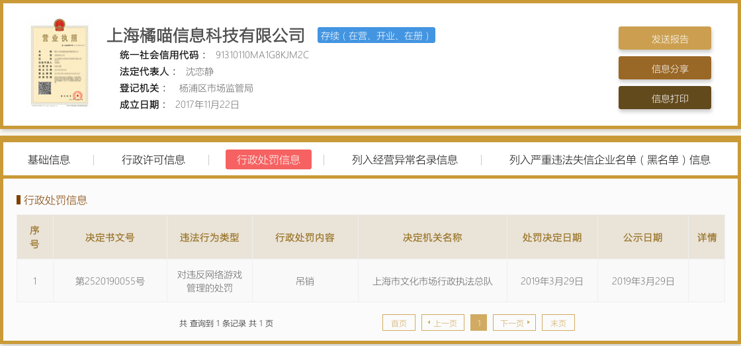Click the 信息分享 button
This screenshot has height=346, width=741.
click(664, 68)
